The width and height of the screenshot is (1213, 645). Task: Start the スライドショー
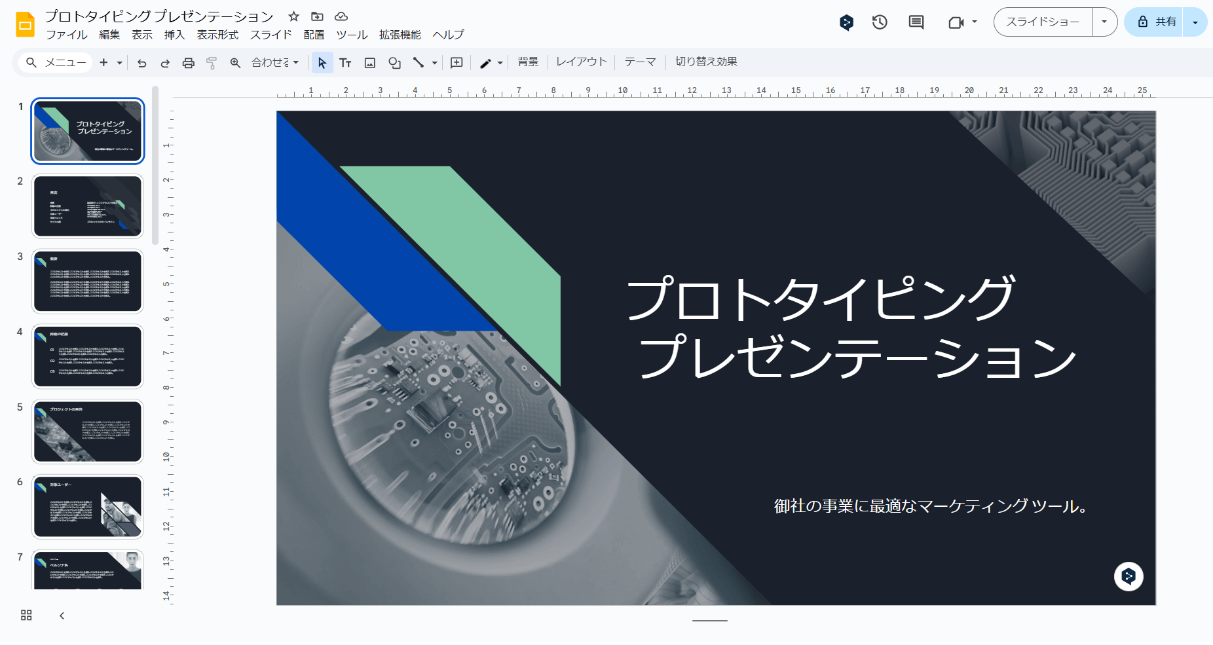(1043, 22)
